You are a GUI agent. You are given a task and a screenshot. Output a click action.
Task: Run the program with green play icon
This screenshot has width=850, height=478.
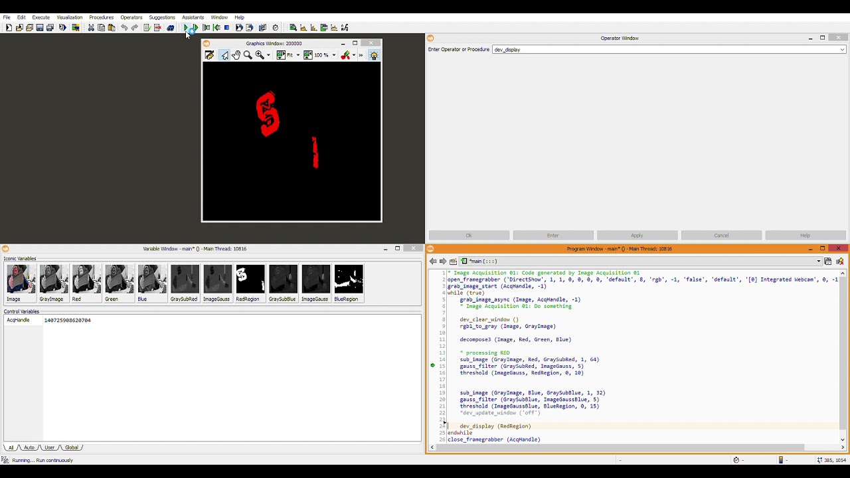pos(185,27)
